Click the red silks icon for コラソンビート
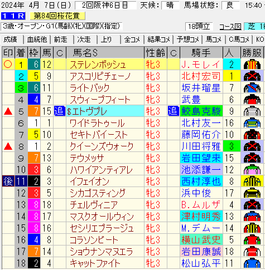Image resolution: width=265 pixels, height=270 pixels. (x=252, y=240)
